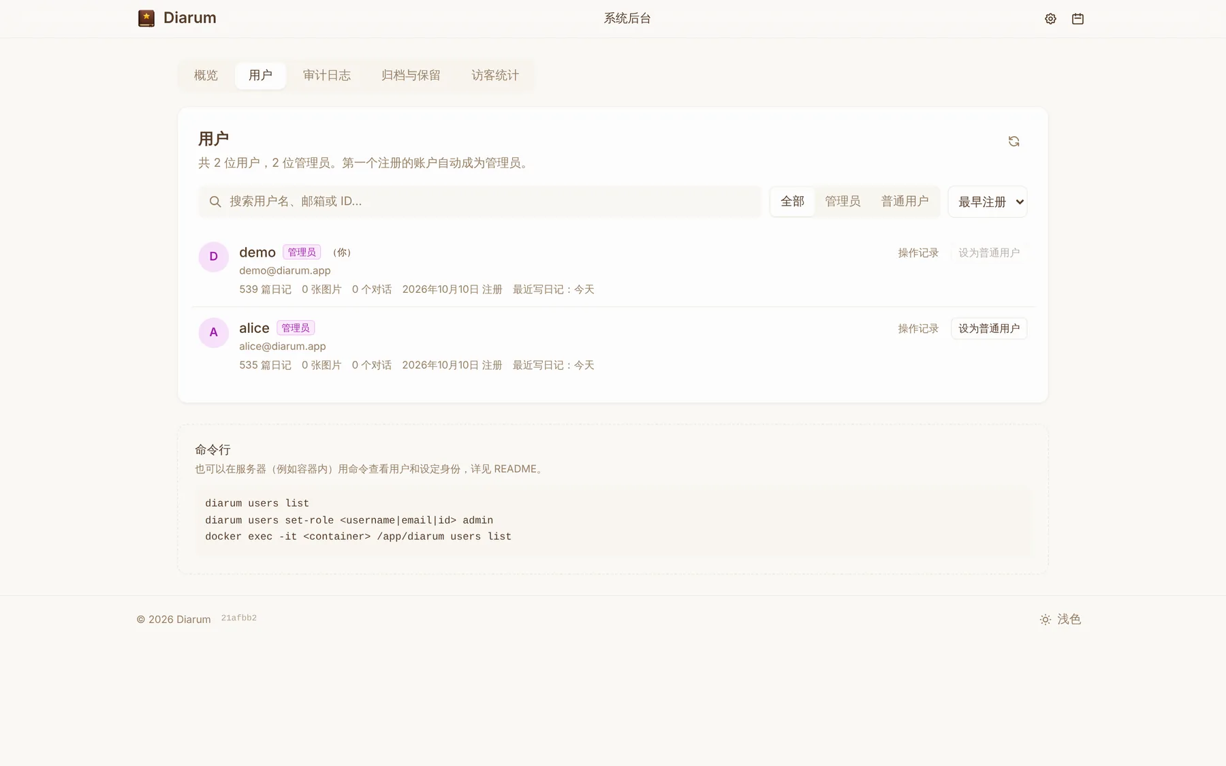Click the search magnifier icon
1226x766 pixels.
(x=215, y=202)
